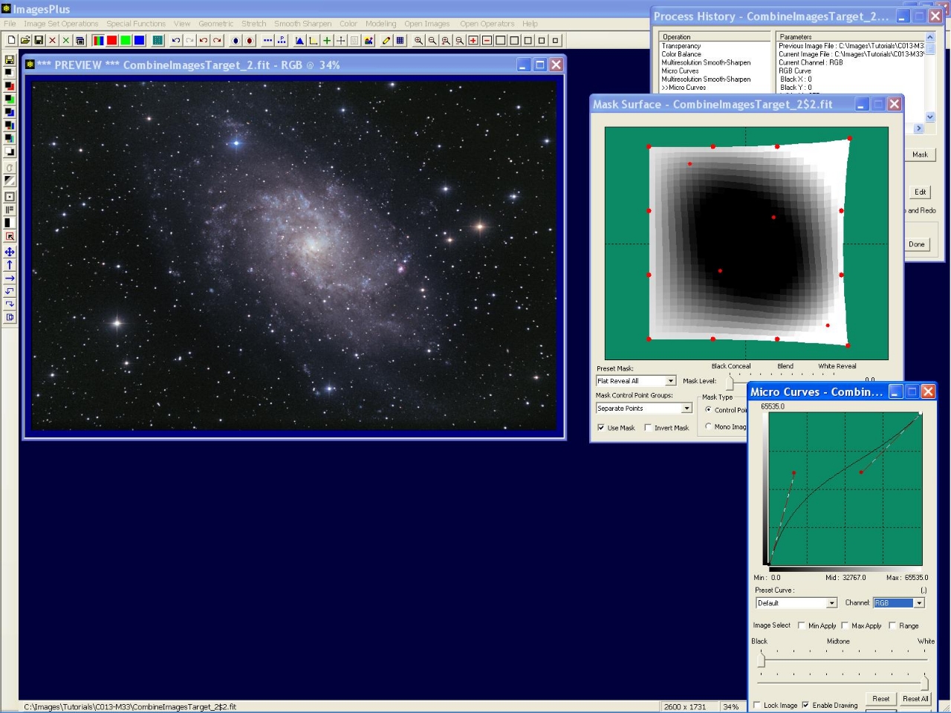
Task: Click the blue right arrow sidebar icon
Action: tap(10, 278)
